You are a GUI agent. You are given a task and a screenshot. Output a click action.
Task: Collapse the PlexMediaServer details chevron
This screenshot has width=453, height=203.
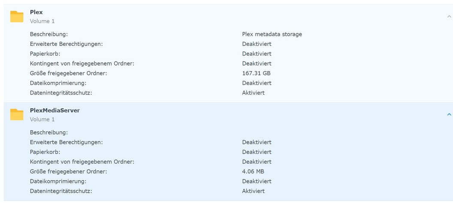tap(449, 115)
